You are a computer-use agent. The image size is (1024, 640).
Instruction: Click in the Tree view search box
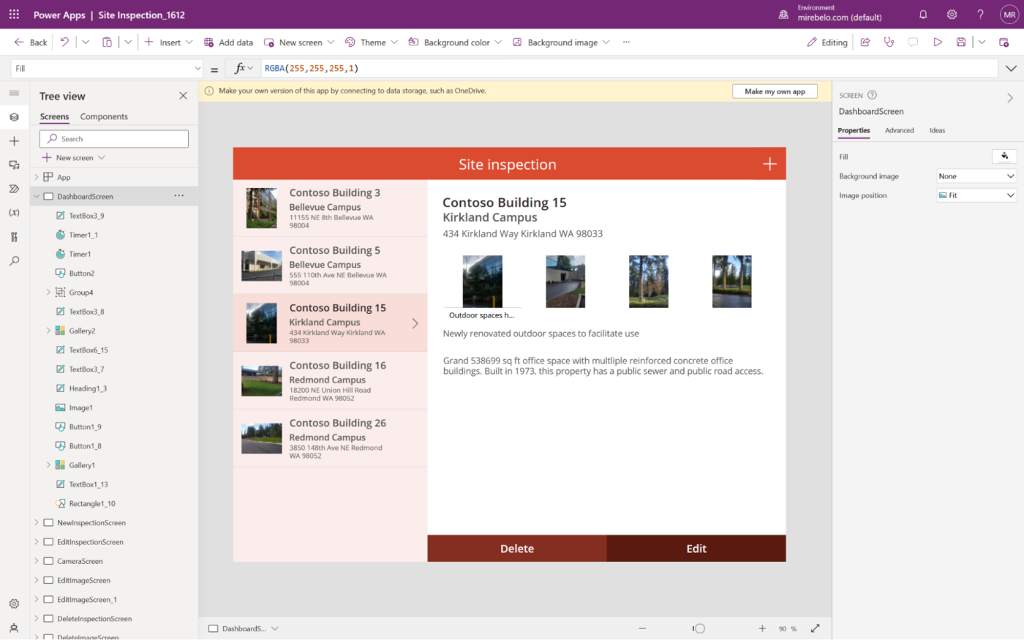tap(114, 139)
